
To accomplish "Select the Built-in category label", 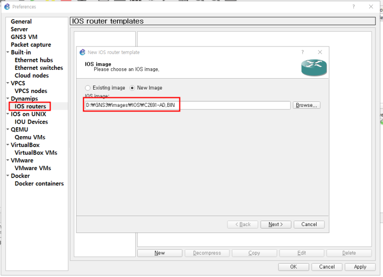I will (21, 52).
